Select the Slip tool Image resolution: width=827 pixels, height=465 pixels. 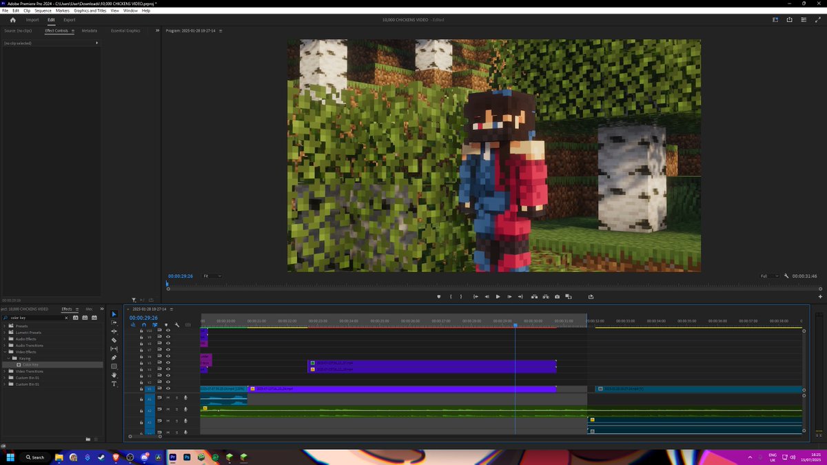(x=114, y=349)
